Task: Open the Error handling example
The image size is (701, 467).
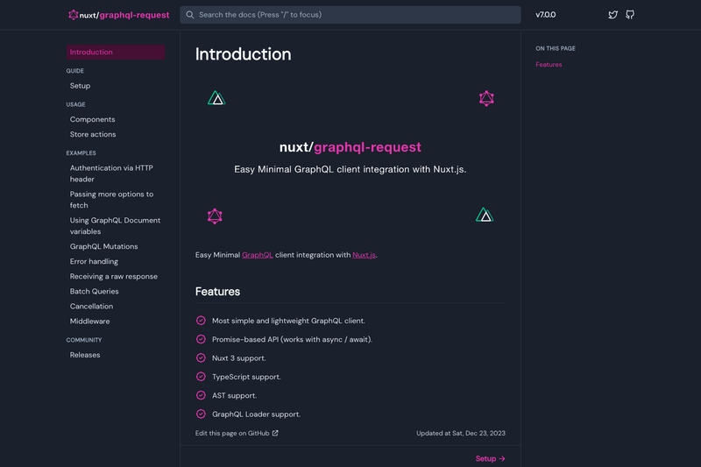Action: pos(94,261)
